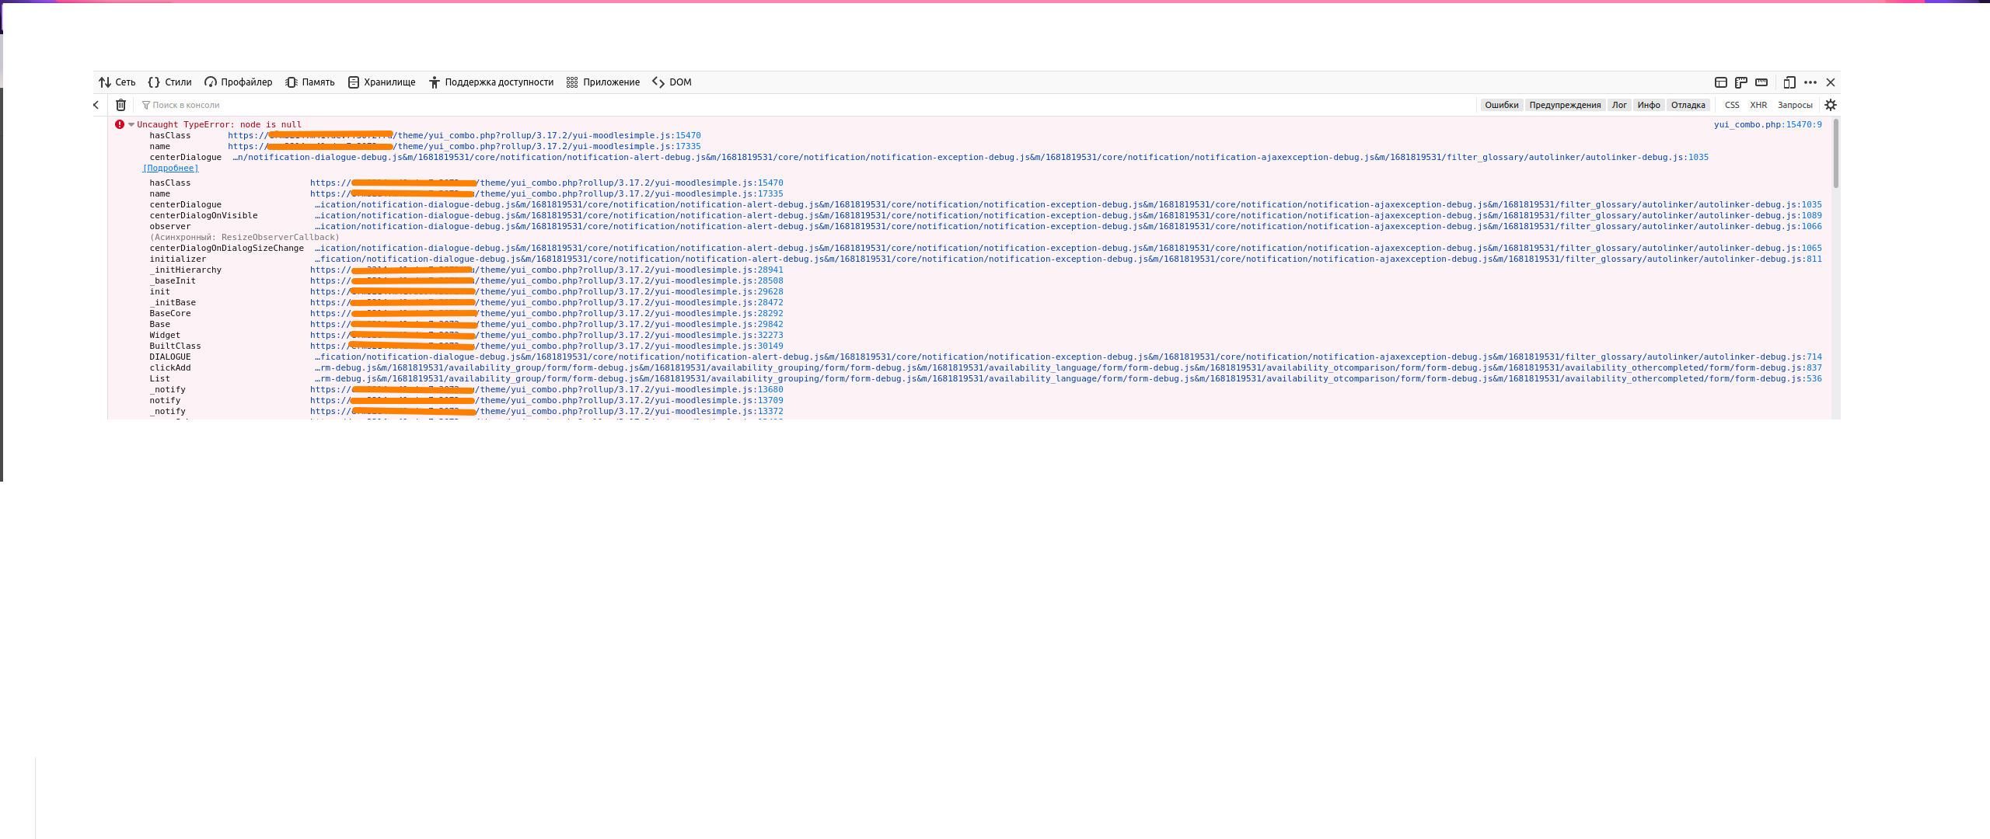Image resolution: width=1990 pixels, height=839 pixels.
Task: Enable the CSS filter
Action: tap(1732, 105)
